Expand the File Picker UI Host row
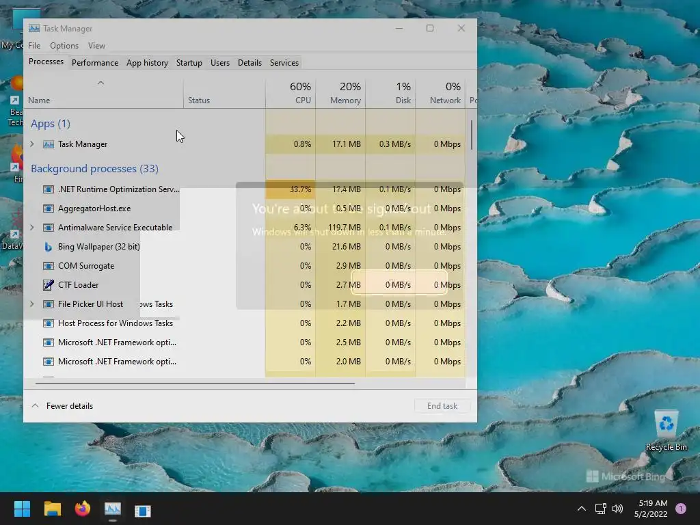The width and height of the screenshot is (700, 525). [32, 304]
